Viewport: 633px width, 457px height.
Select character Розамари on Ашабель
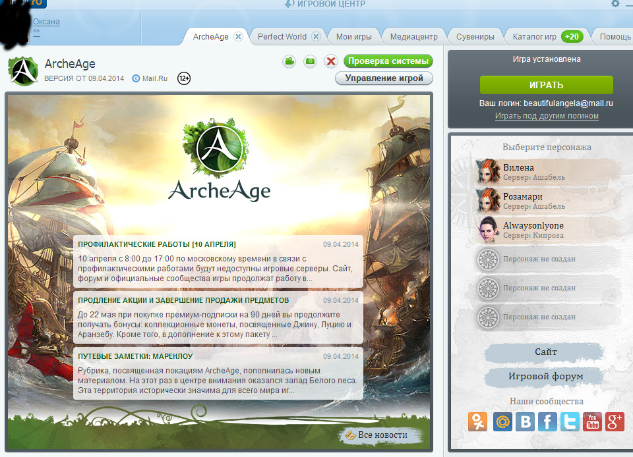pos(548,201)
